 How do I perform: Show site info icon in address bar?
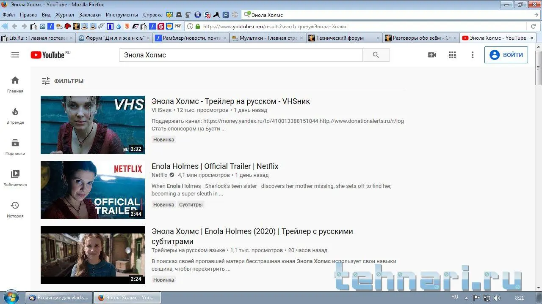pos(190,26)
